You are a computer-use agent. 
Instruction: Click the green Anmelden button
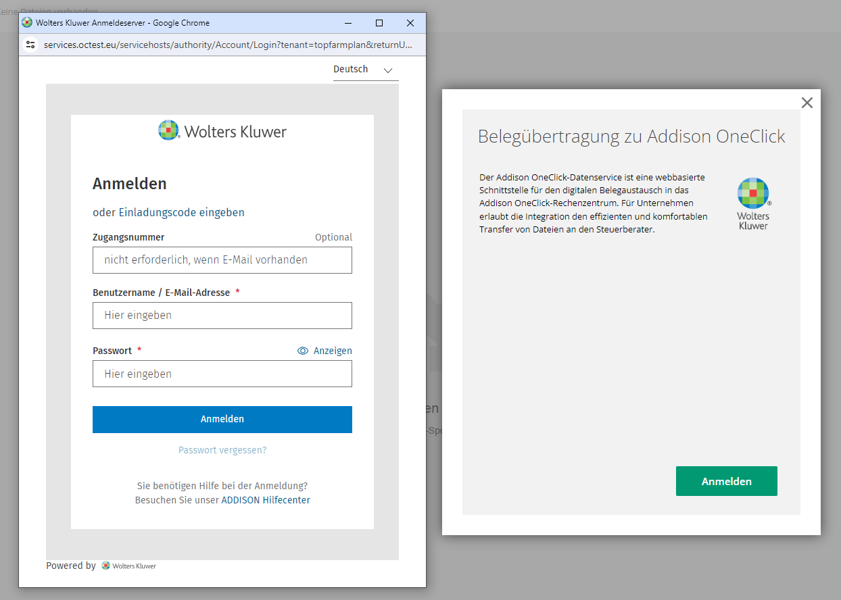click(726, 481)
